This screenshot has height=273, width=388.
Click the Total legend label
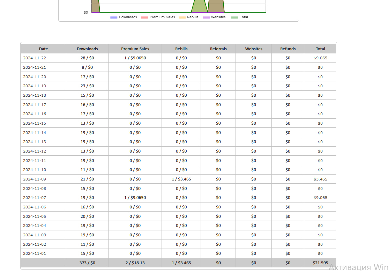click(x=244, y=17)
